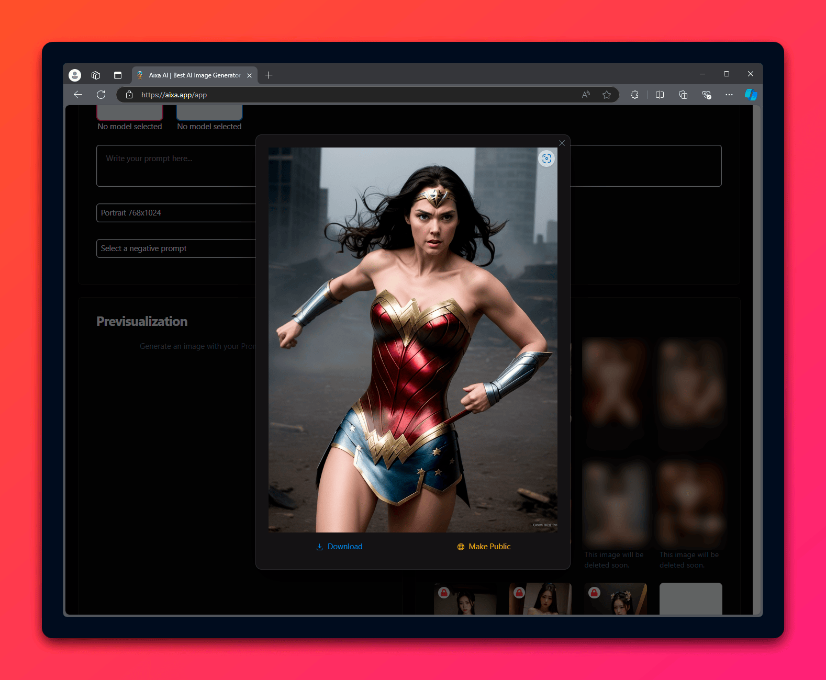Toggle split screen view icon

660,95
